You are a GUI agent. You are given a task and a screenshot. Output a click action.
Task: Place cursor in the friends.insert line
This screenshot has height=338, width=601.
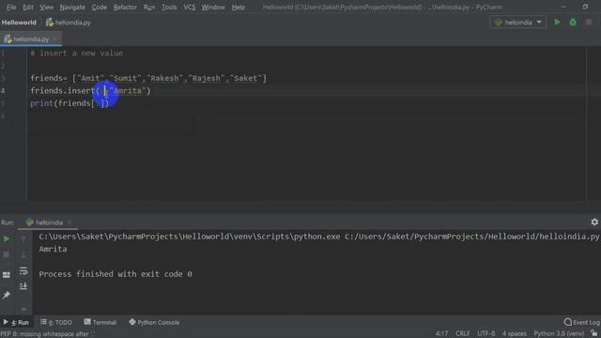[x=90, y=91]
